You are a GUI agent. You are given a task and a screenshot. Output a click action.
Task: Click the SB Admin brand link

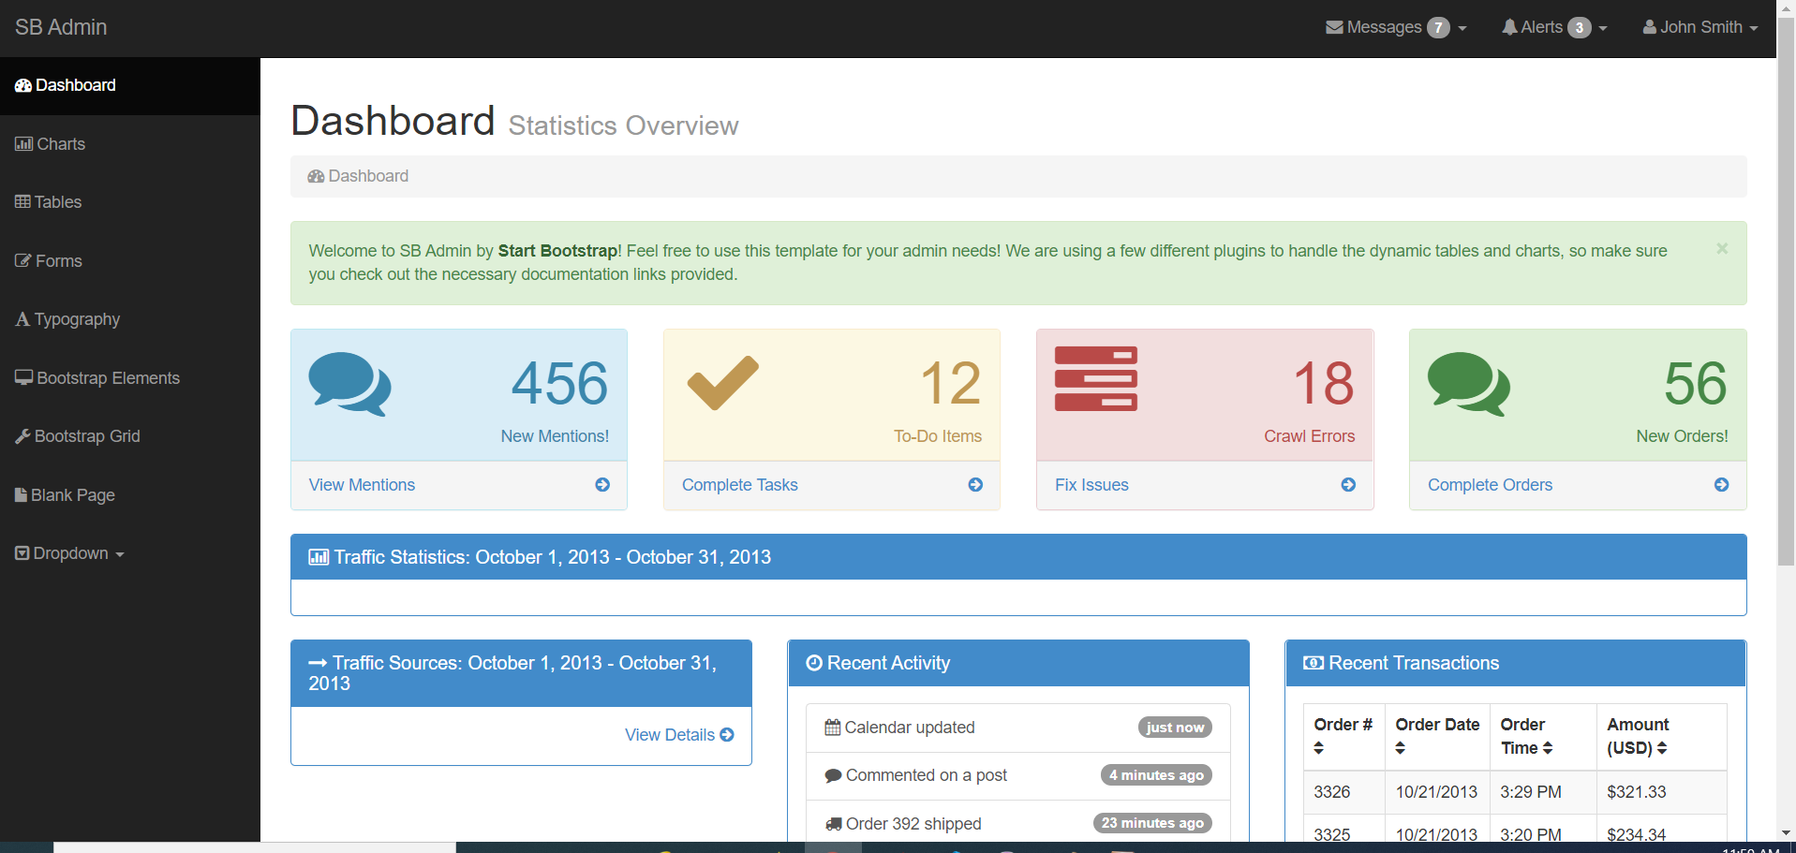click(x=61, y=28)
